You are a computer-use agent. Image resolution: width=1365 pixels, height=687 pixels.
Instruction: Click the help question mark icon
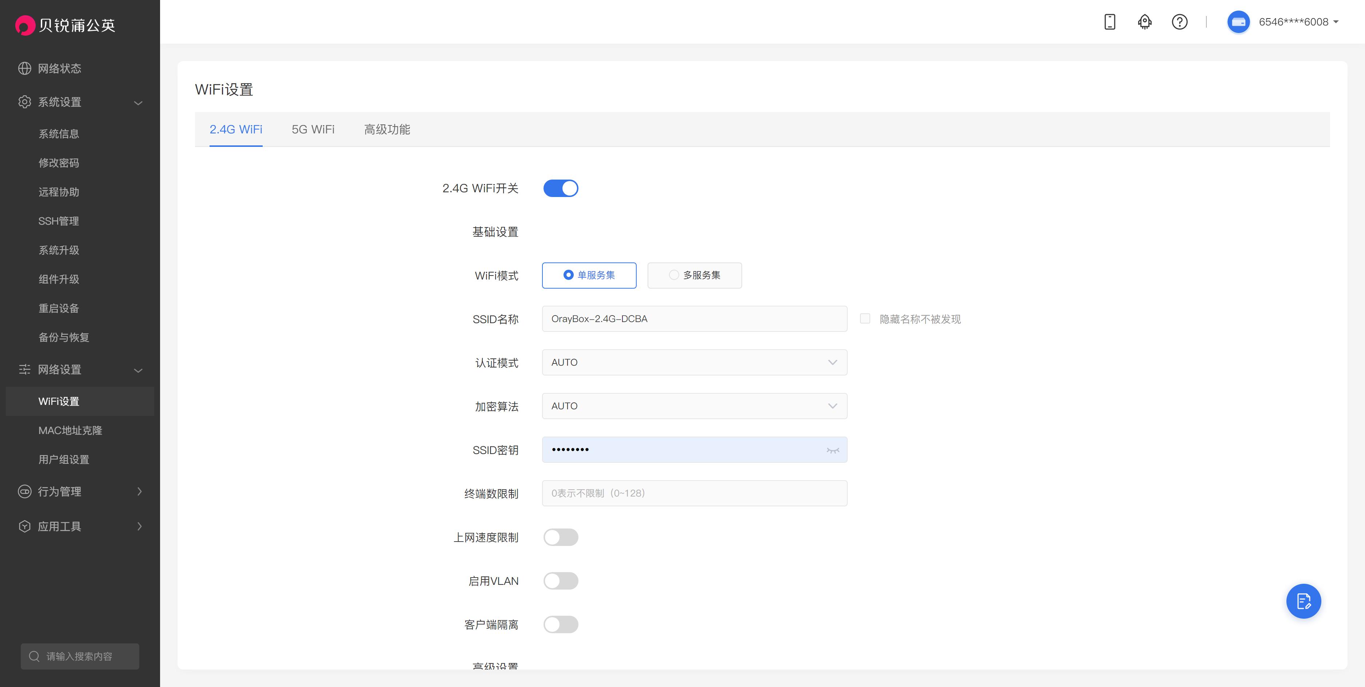1179,22
